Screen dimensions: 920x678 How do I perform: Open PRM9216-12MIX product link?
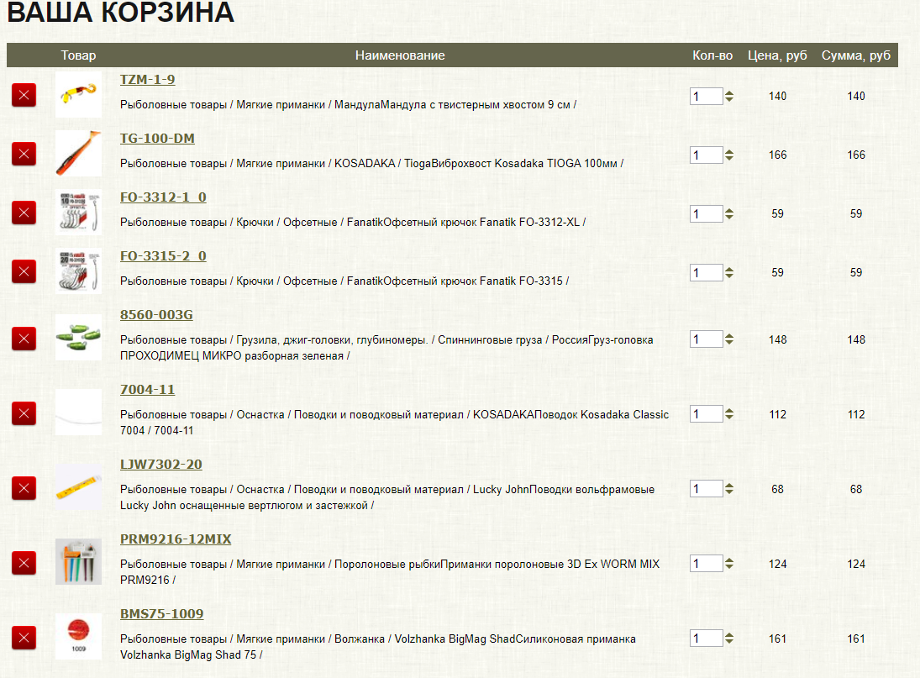point(176,539)
